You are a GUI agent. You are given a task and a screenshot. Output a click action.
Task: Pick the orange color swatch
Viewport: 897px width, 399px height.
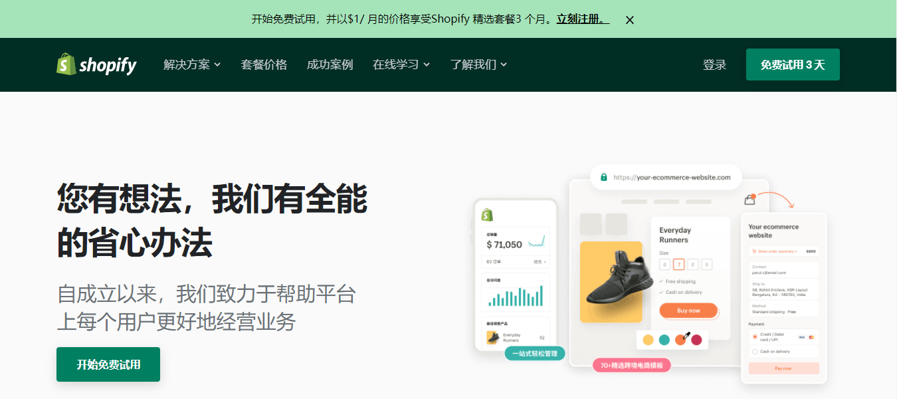click(x=680, y=340)
